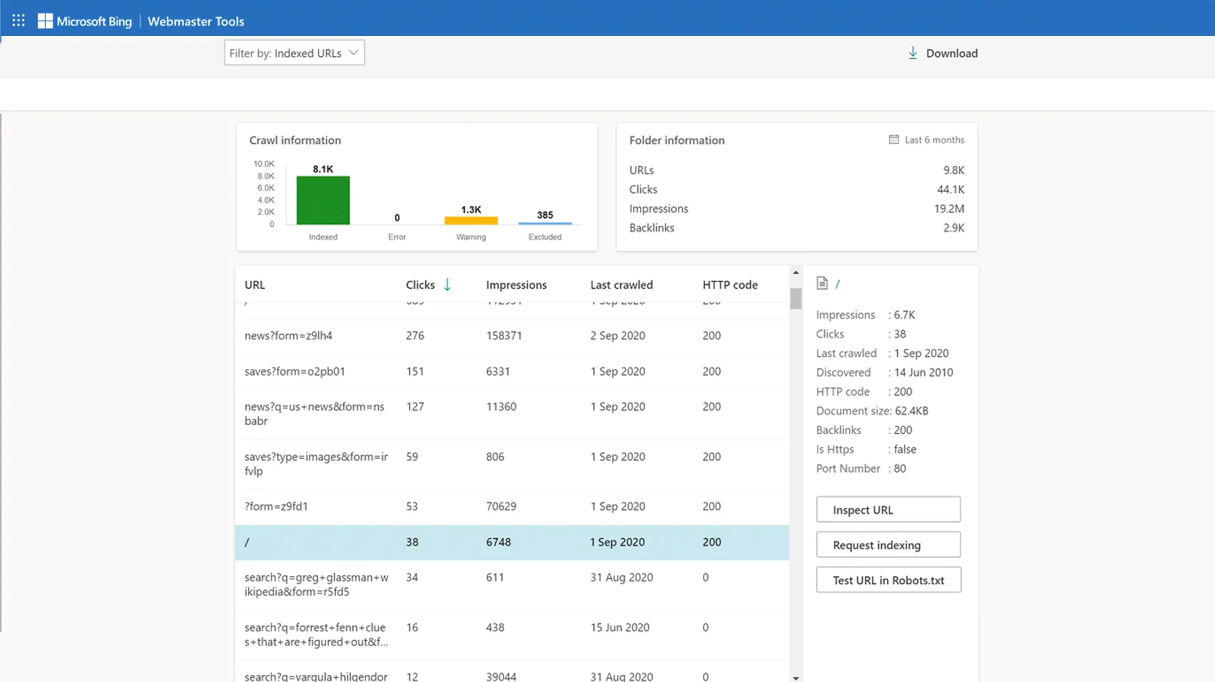
Task: Click the document icon in details panel
Action: click(822, 283)
